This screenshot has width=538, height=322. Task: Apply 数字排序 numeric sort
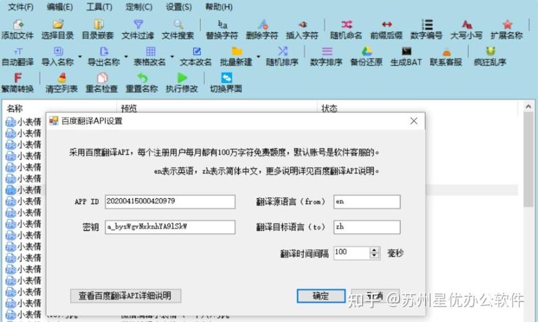[326, 57]
